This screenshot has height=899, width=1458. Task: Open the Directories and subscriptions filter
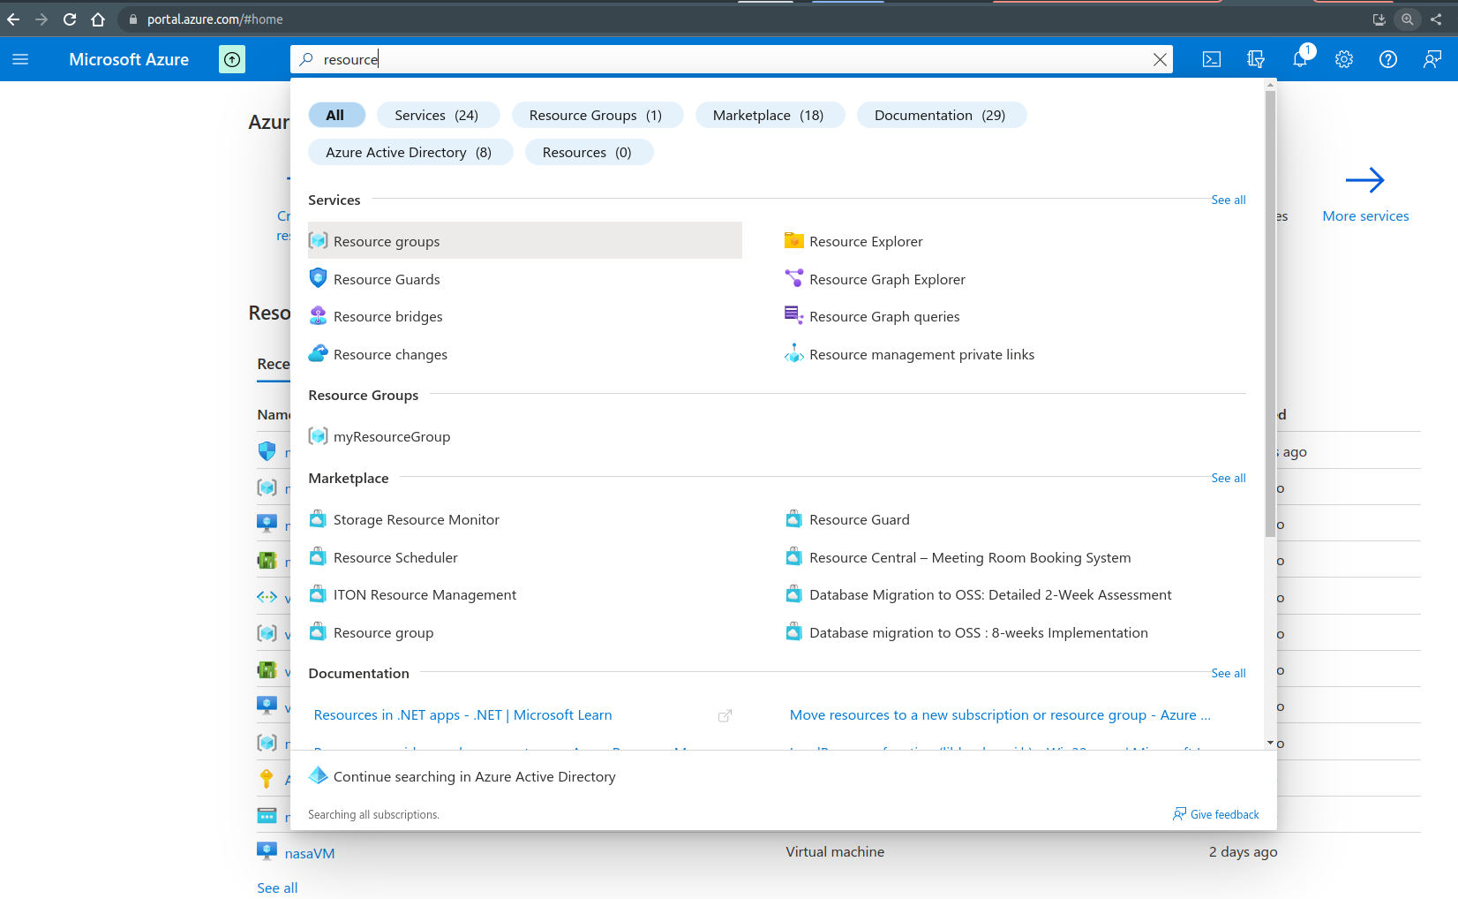click(x=1256, y=59)
